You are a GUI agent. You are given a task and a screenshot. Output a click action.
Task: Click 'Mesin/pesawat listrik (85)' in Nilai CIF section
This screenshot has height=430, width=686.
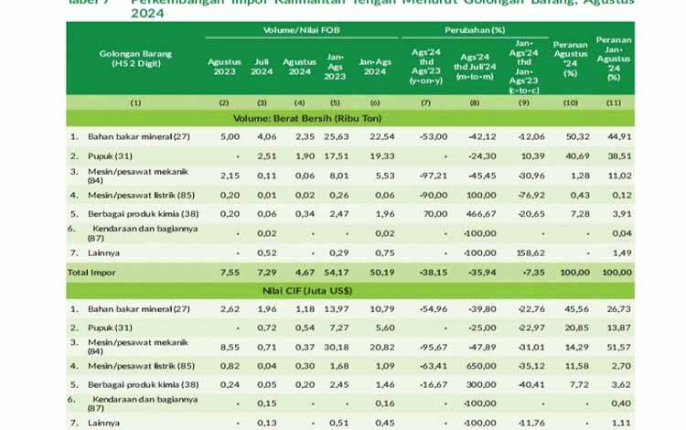coord(141,366)
